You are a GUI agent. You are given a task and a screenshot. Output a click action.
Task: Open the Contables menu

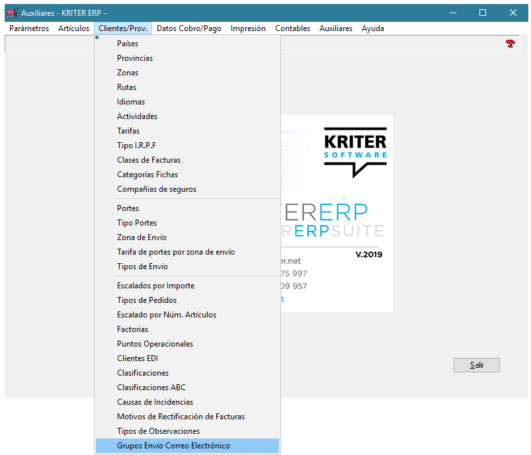(x=292, y=28)
